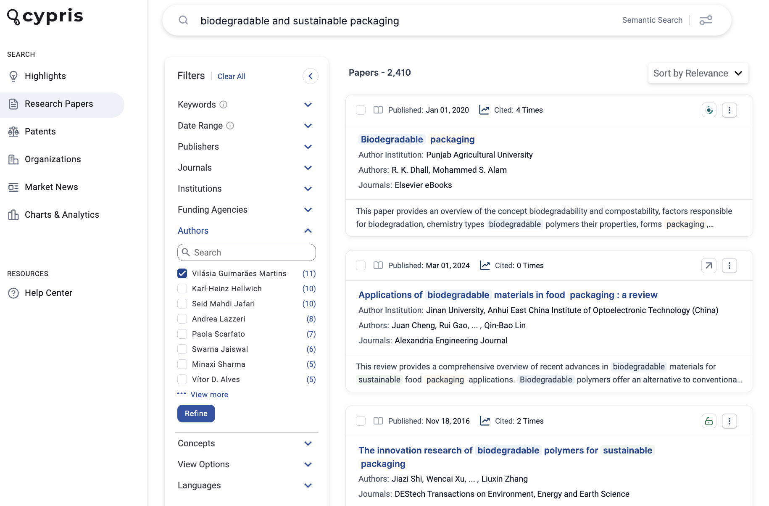Screen dimensions: 769x506
Task: Click the Date Range info icon
Action: pyautogui.click(x=230, y=126)
